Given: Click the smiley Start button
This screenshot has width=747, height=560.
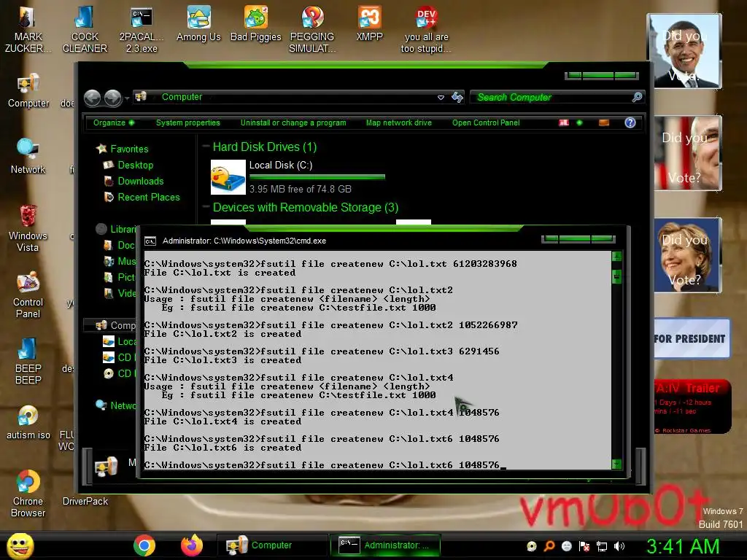Looking at the screenshot, I should coord(20,545).
